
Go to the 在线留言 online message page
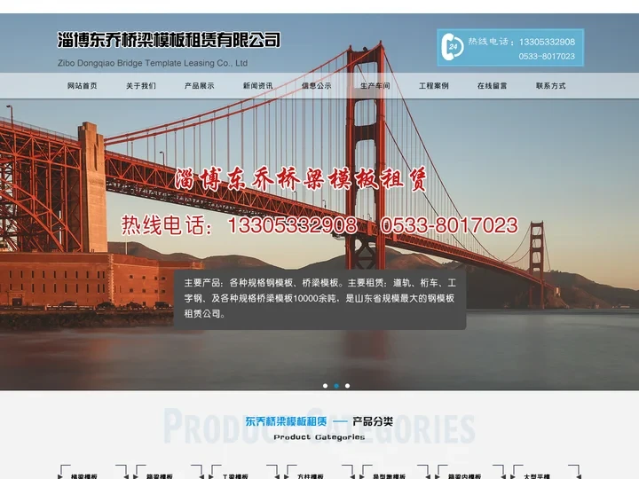(x=493, y=85)
